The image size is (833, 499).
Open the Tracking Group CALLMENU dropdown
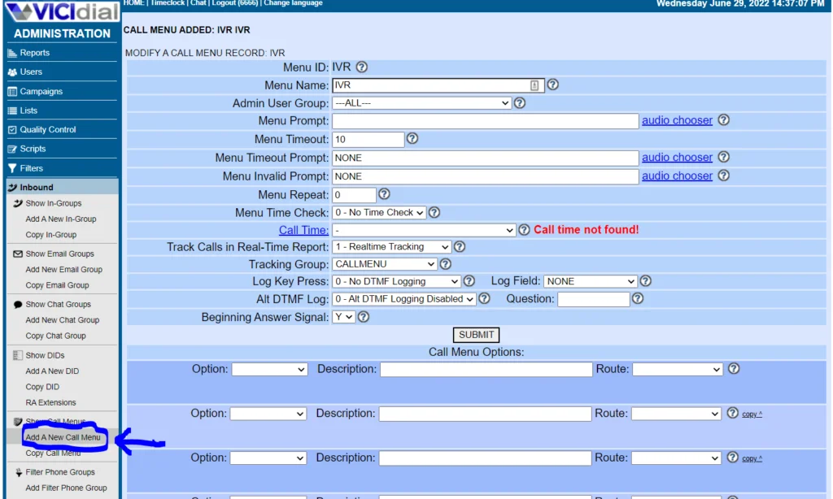tap(385, 264)
